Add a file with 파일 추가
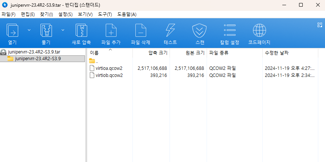325x162 pixels. pyautogui.click(x=111, y=34)
